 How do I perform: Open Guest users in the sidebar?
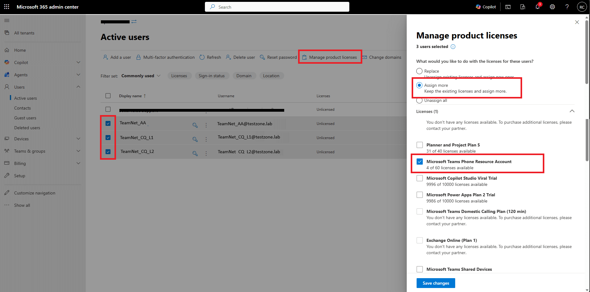point(25,118)
